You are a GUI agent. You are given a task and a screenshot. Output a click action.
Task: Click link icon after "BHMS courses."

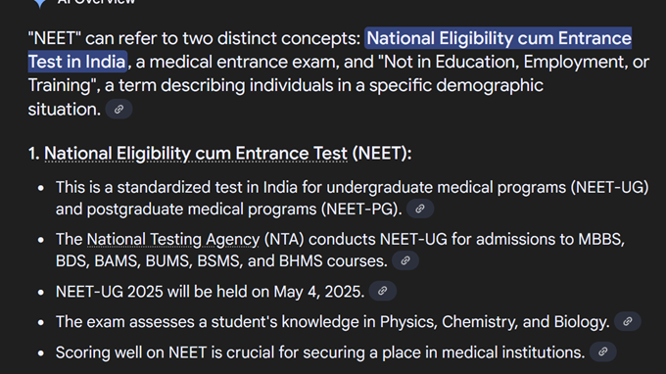tap(405, 260)
